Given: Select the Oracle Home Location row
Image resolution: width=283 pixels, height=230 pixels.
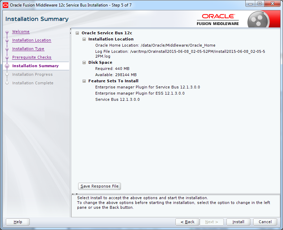Looking at the screenshot, I should [156, 45].
